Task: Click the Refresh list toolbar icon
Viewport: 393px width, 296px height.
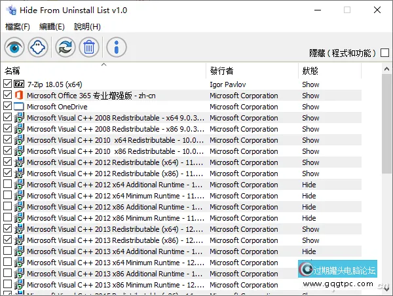Action: point(65,47)
